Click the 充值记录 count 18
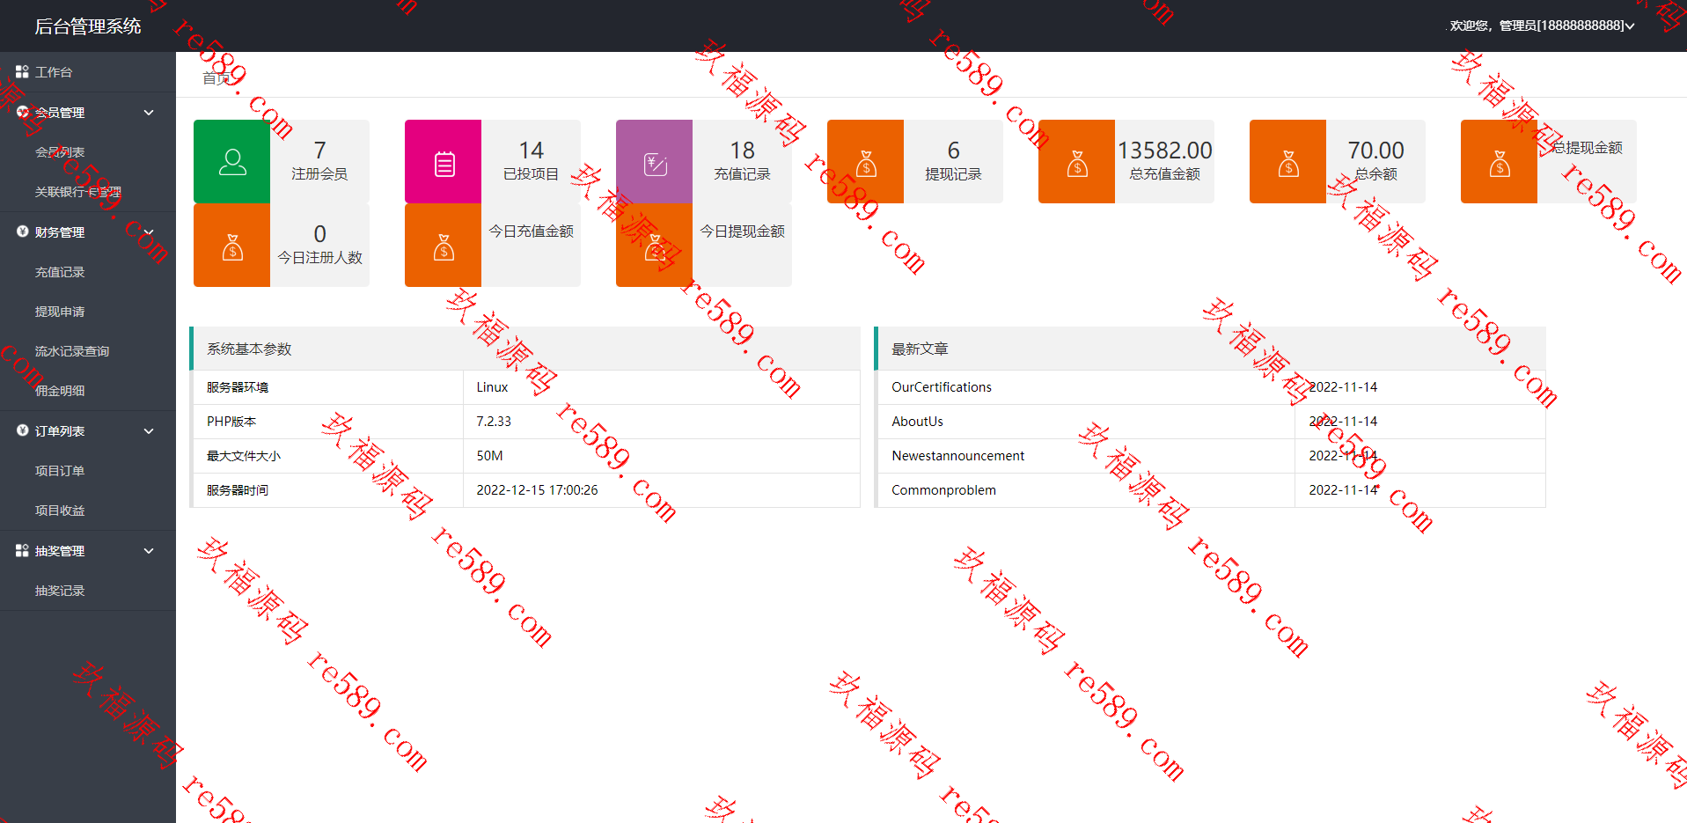 [742, 151]
